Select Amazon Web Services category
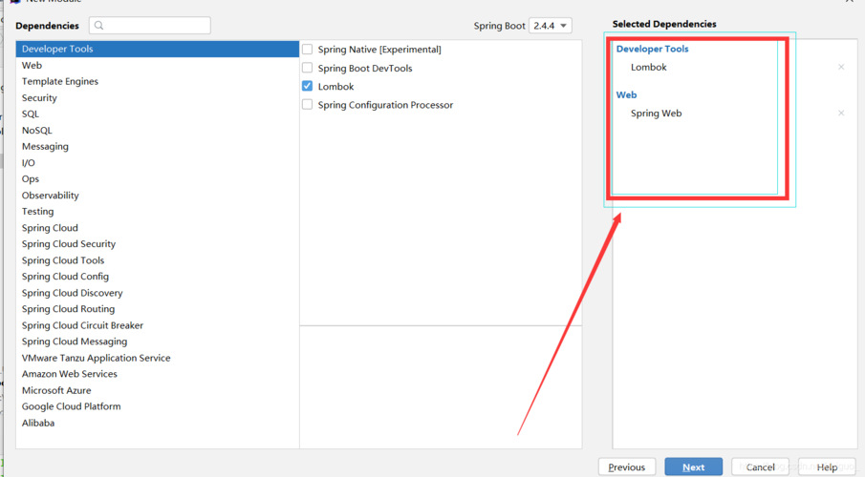This screenshot has height=477, width=865. click(x=70, y=374)
